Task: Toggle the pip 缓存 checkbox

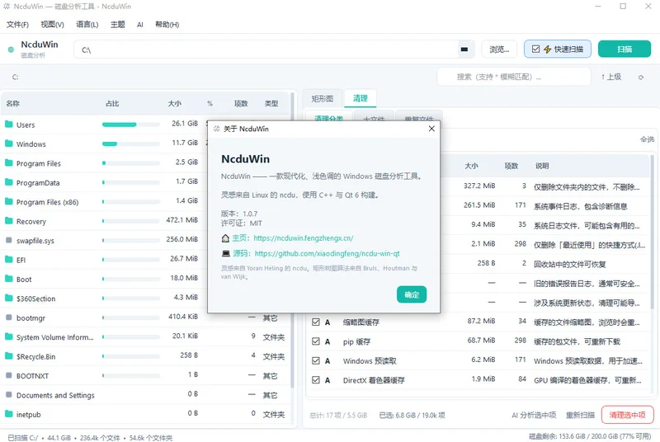Action: coord(316,341)
